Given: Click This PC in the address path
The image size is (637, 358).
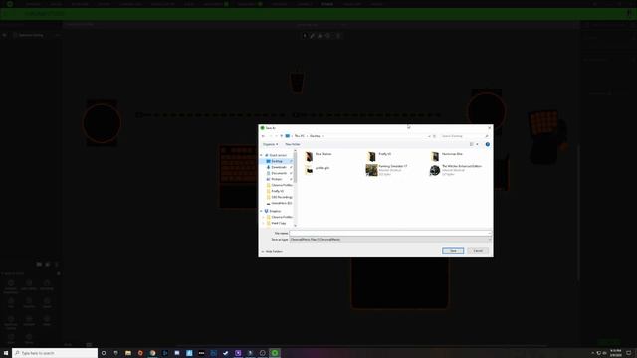Looking at the screenshot, I should [x=300, y=136].
